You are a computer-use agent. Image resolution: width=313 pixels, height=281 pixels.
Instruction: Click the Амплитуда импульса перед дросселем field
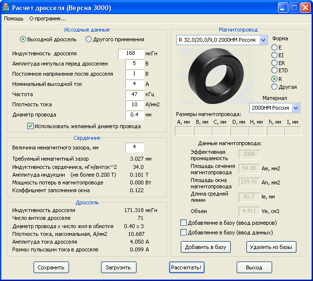pos(135,64)
